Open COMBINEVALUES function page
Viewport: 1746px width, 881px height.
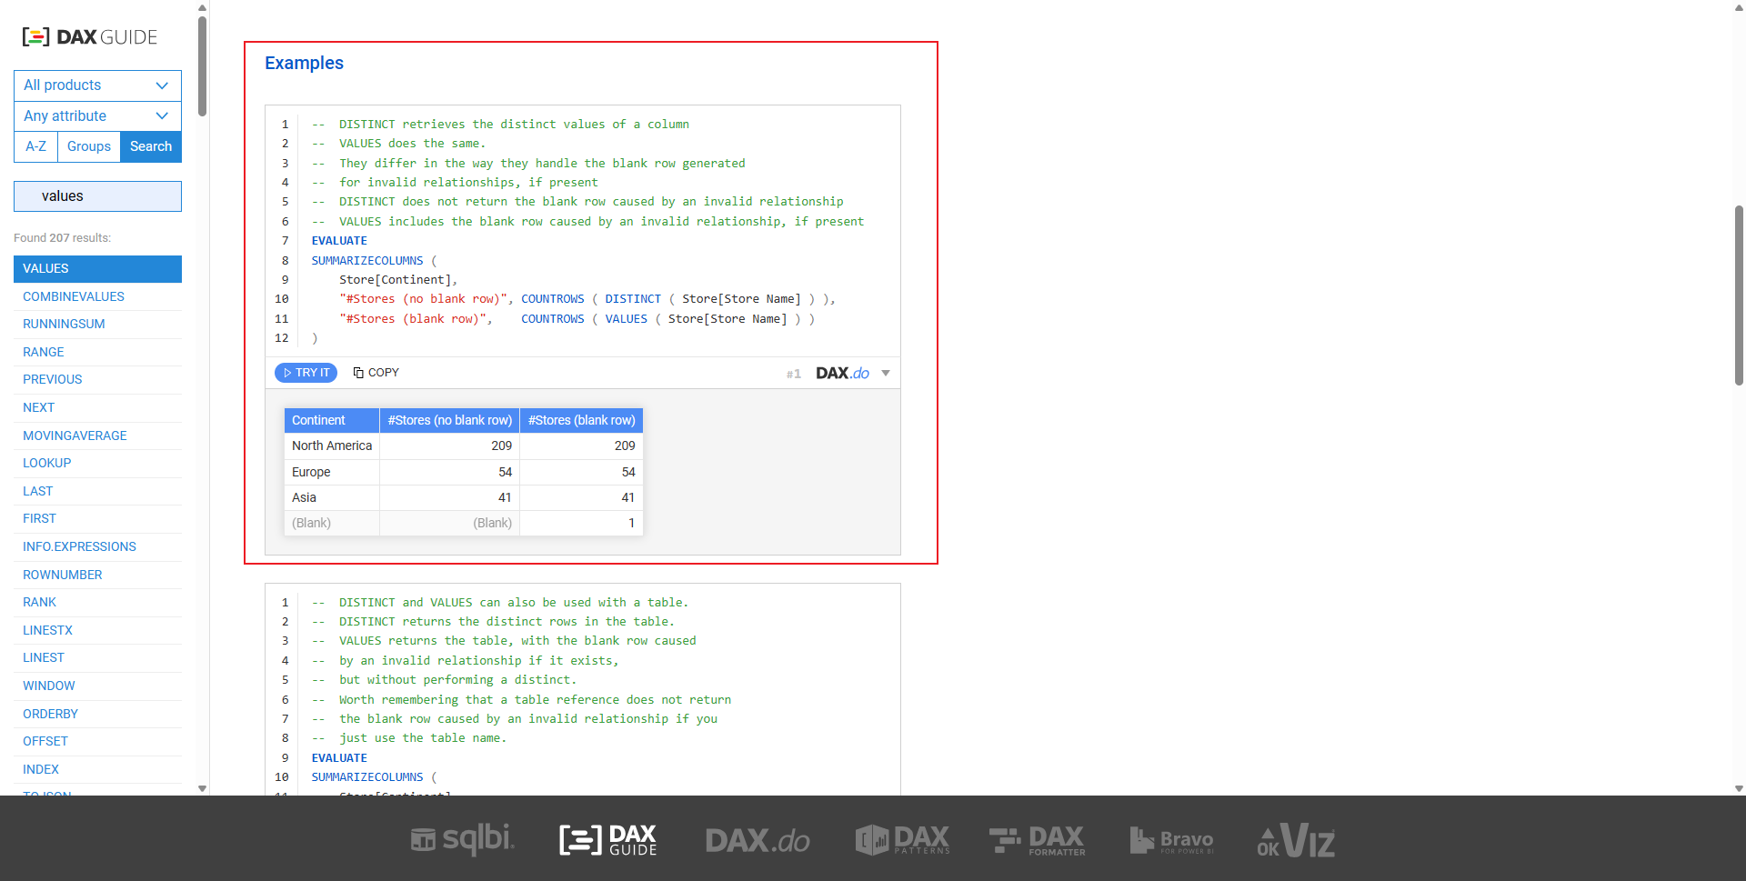[74, 296]
